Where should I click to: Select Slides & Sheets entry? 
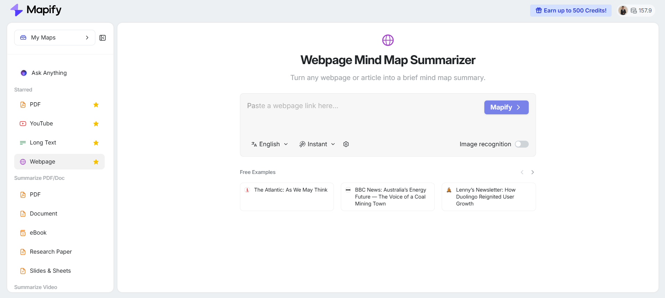(59, 271)
